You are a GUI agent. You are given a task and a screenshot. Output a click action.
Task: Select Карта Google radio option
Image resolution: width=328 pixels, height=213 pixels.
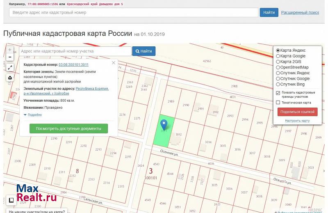[x=278, y=56]
